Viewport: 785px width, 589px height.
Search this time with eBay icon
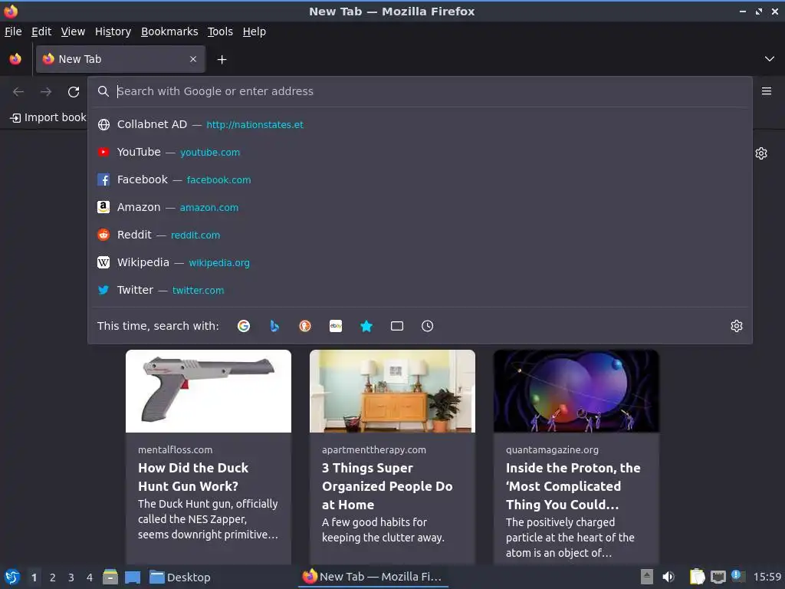(336, 326)
